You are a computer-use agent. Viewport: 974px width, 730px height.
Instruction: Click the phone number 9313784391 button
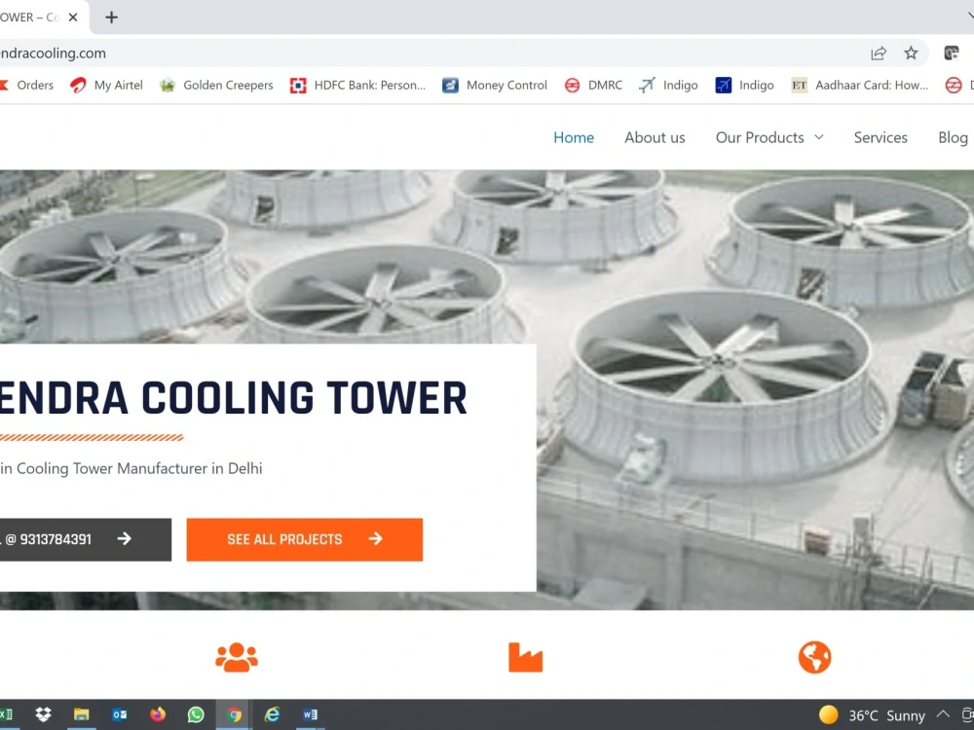point(86,539)
